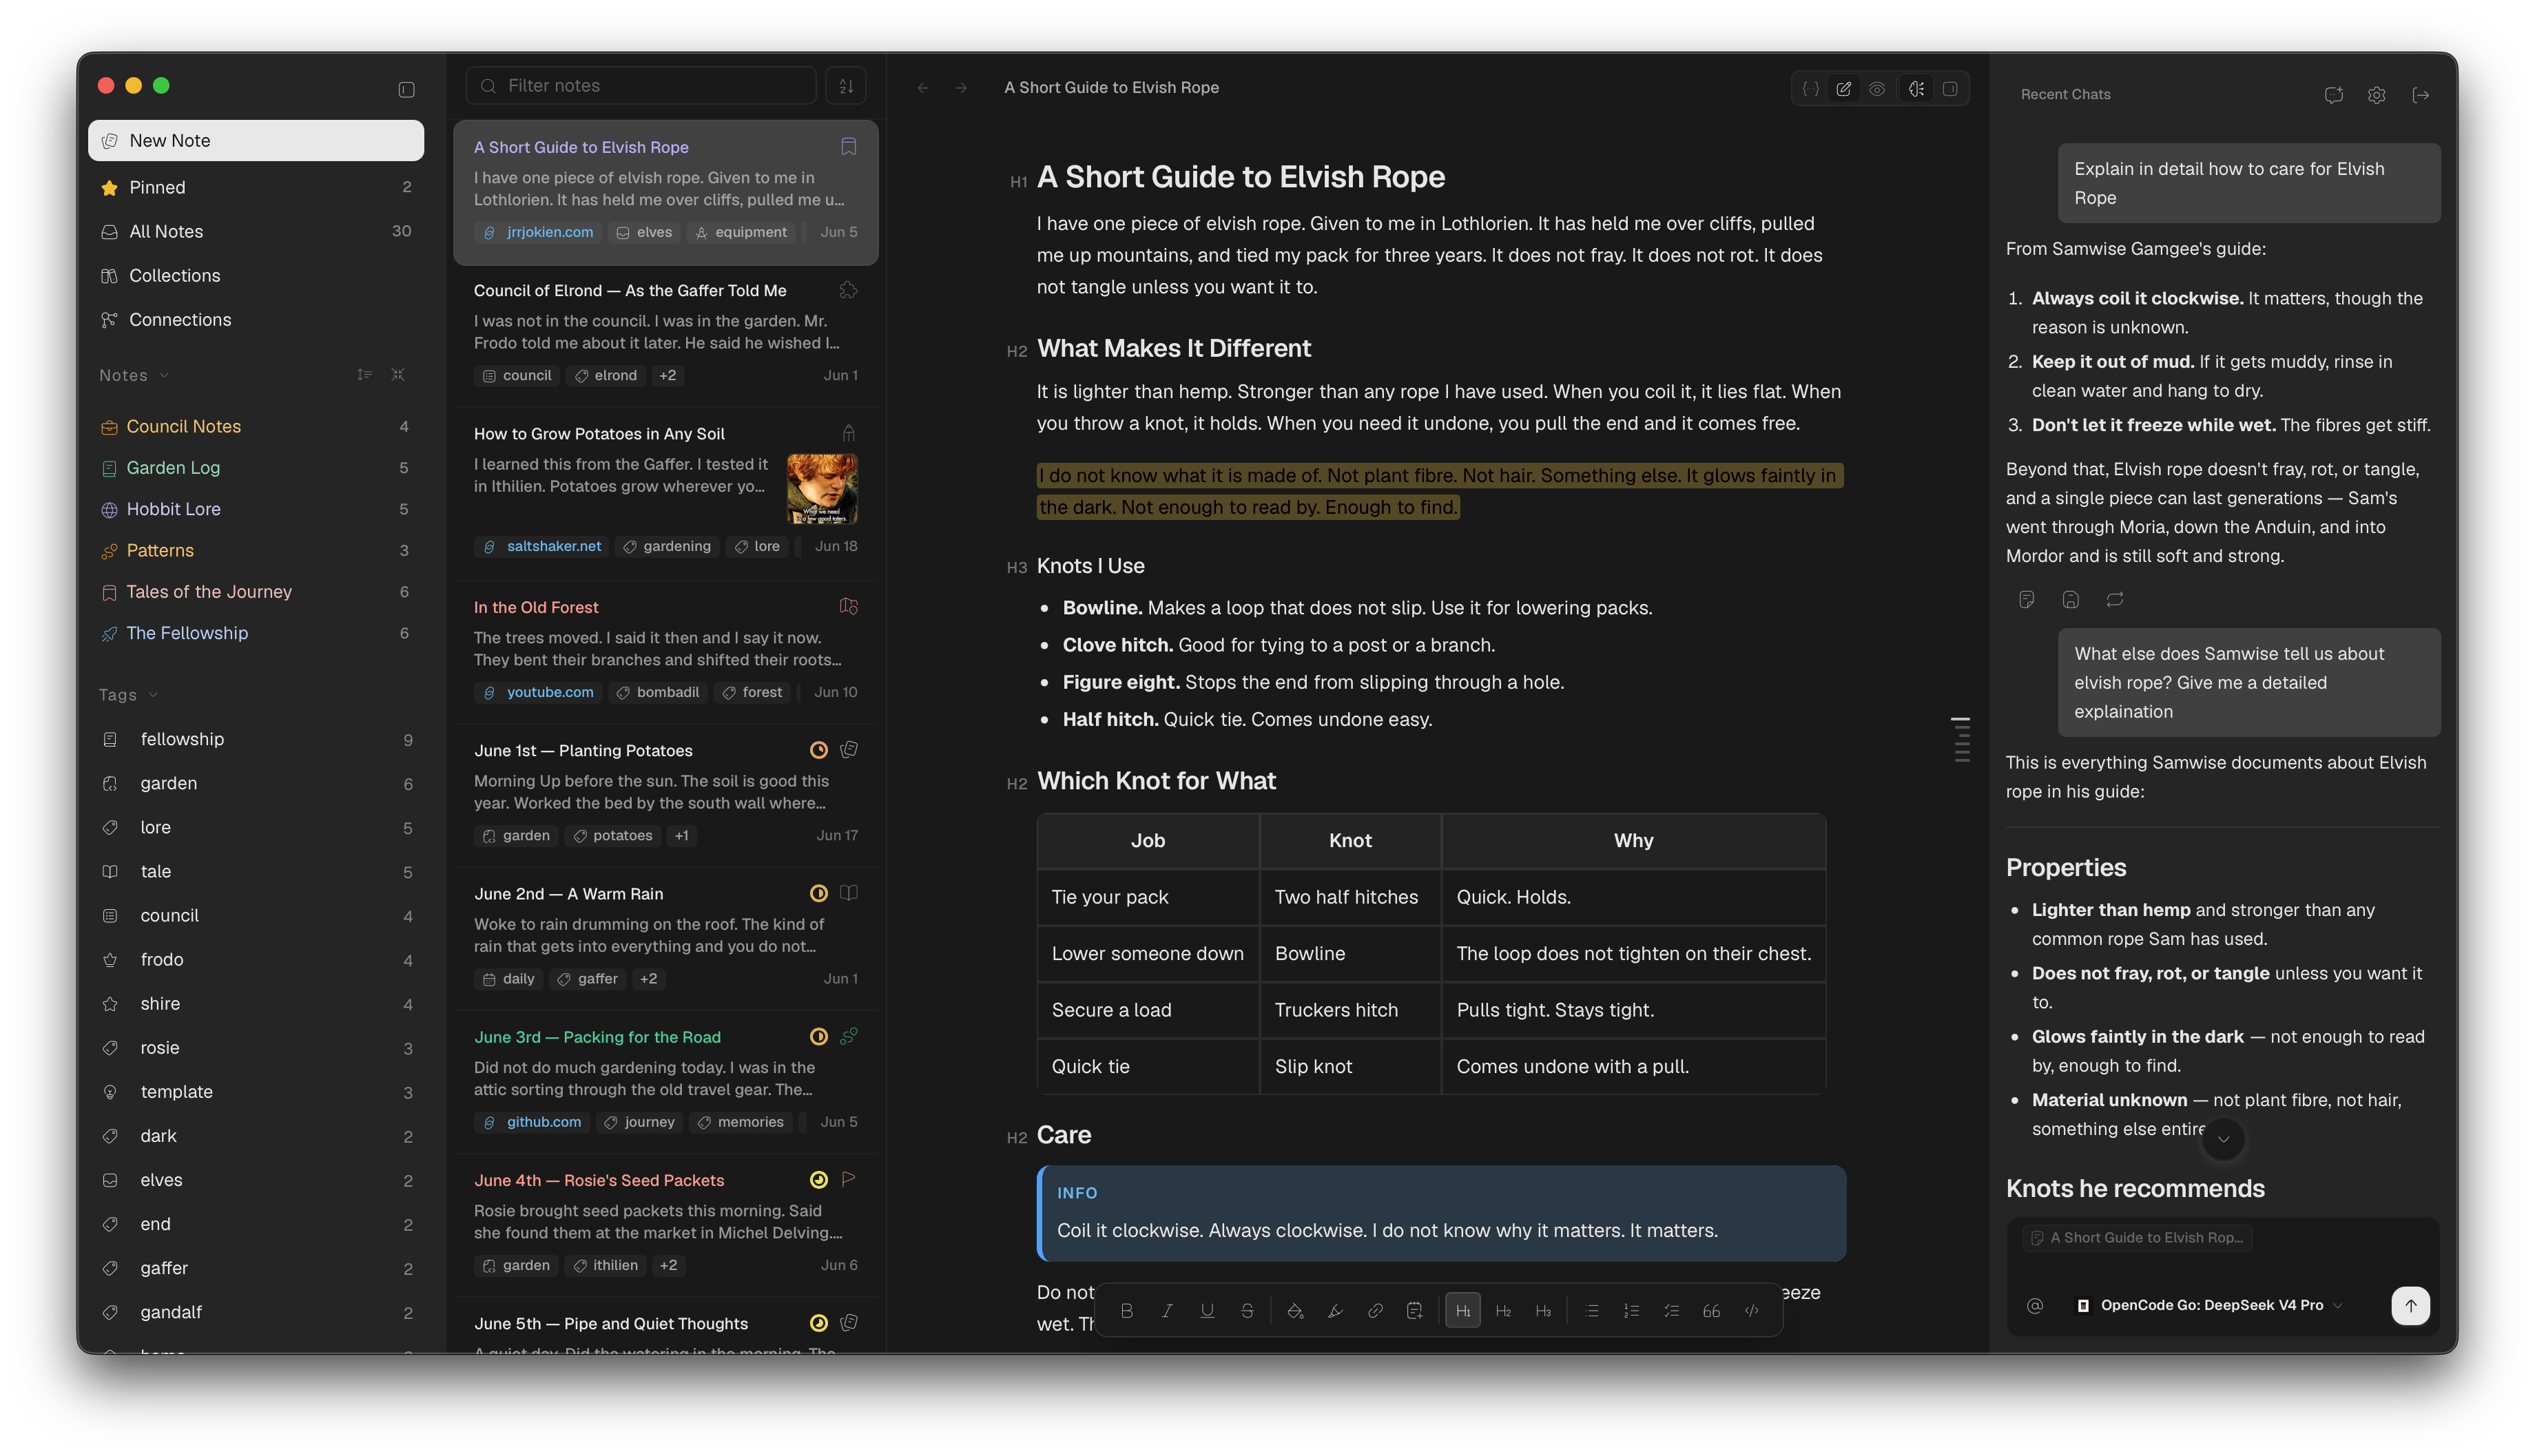
Task: Collapse the left sidebar with the panel icon
Action: [x=406, y=89]
